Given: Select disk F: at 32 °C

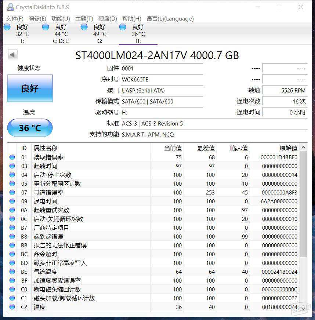Looking at the screenshot, I should point(22,34).
